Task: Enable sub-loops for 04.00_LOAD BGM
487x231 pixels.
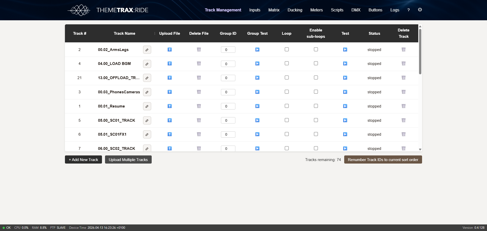Action: click(316, 63)
